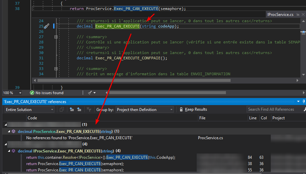
Task: Toggle Keep Results for the references list
Action: 193,109
